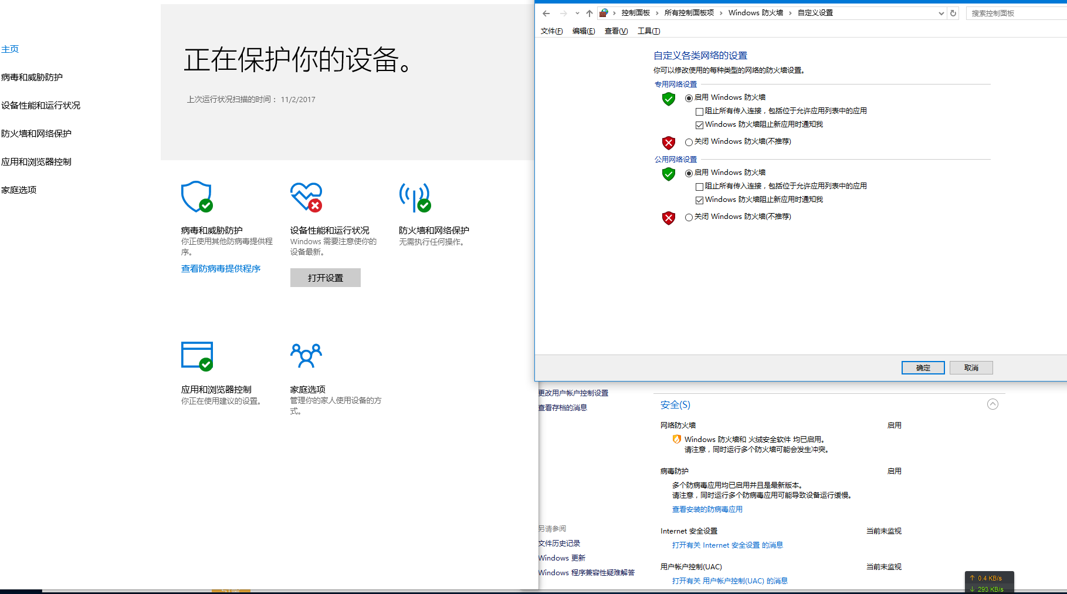This screenshot has width=1067, height=594.
Task: Open the 查看(V) menu
Action: (616, 31)
